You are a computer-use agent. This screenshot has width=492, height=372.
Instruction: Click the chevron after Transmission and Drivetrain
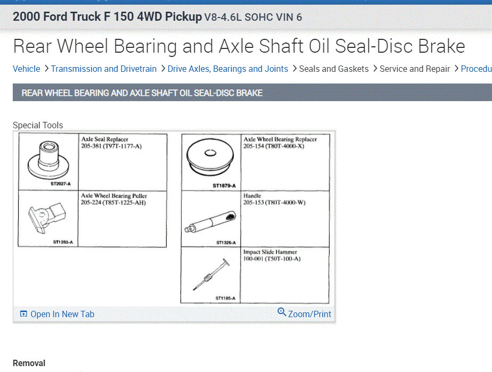[x=162, y=69]
